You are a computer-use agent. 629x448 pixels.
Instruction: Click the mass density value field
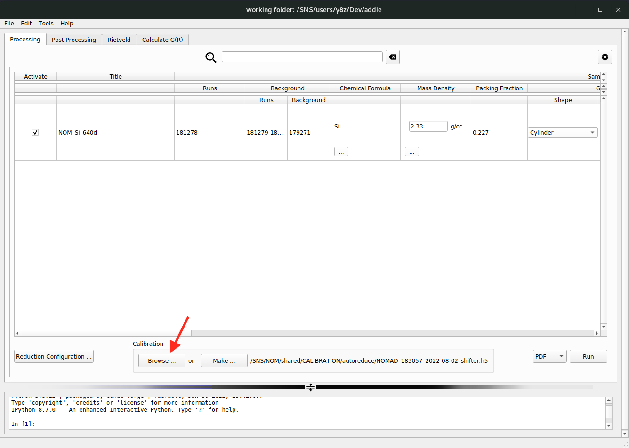(x=428, y=126)
